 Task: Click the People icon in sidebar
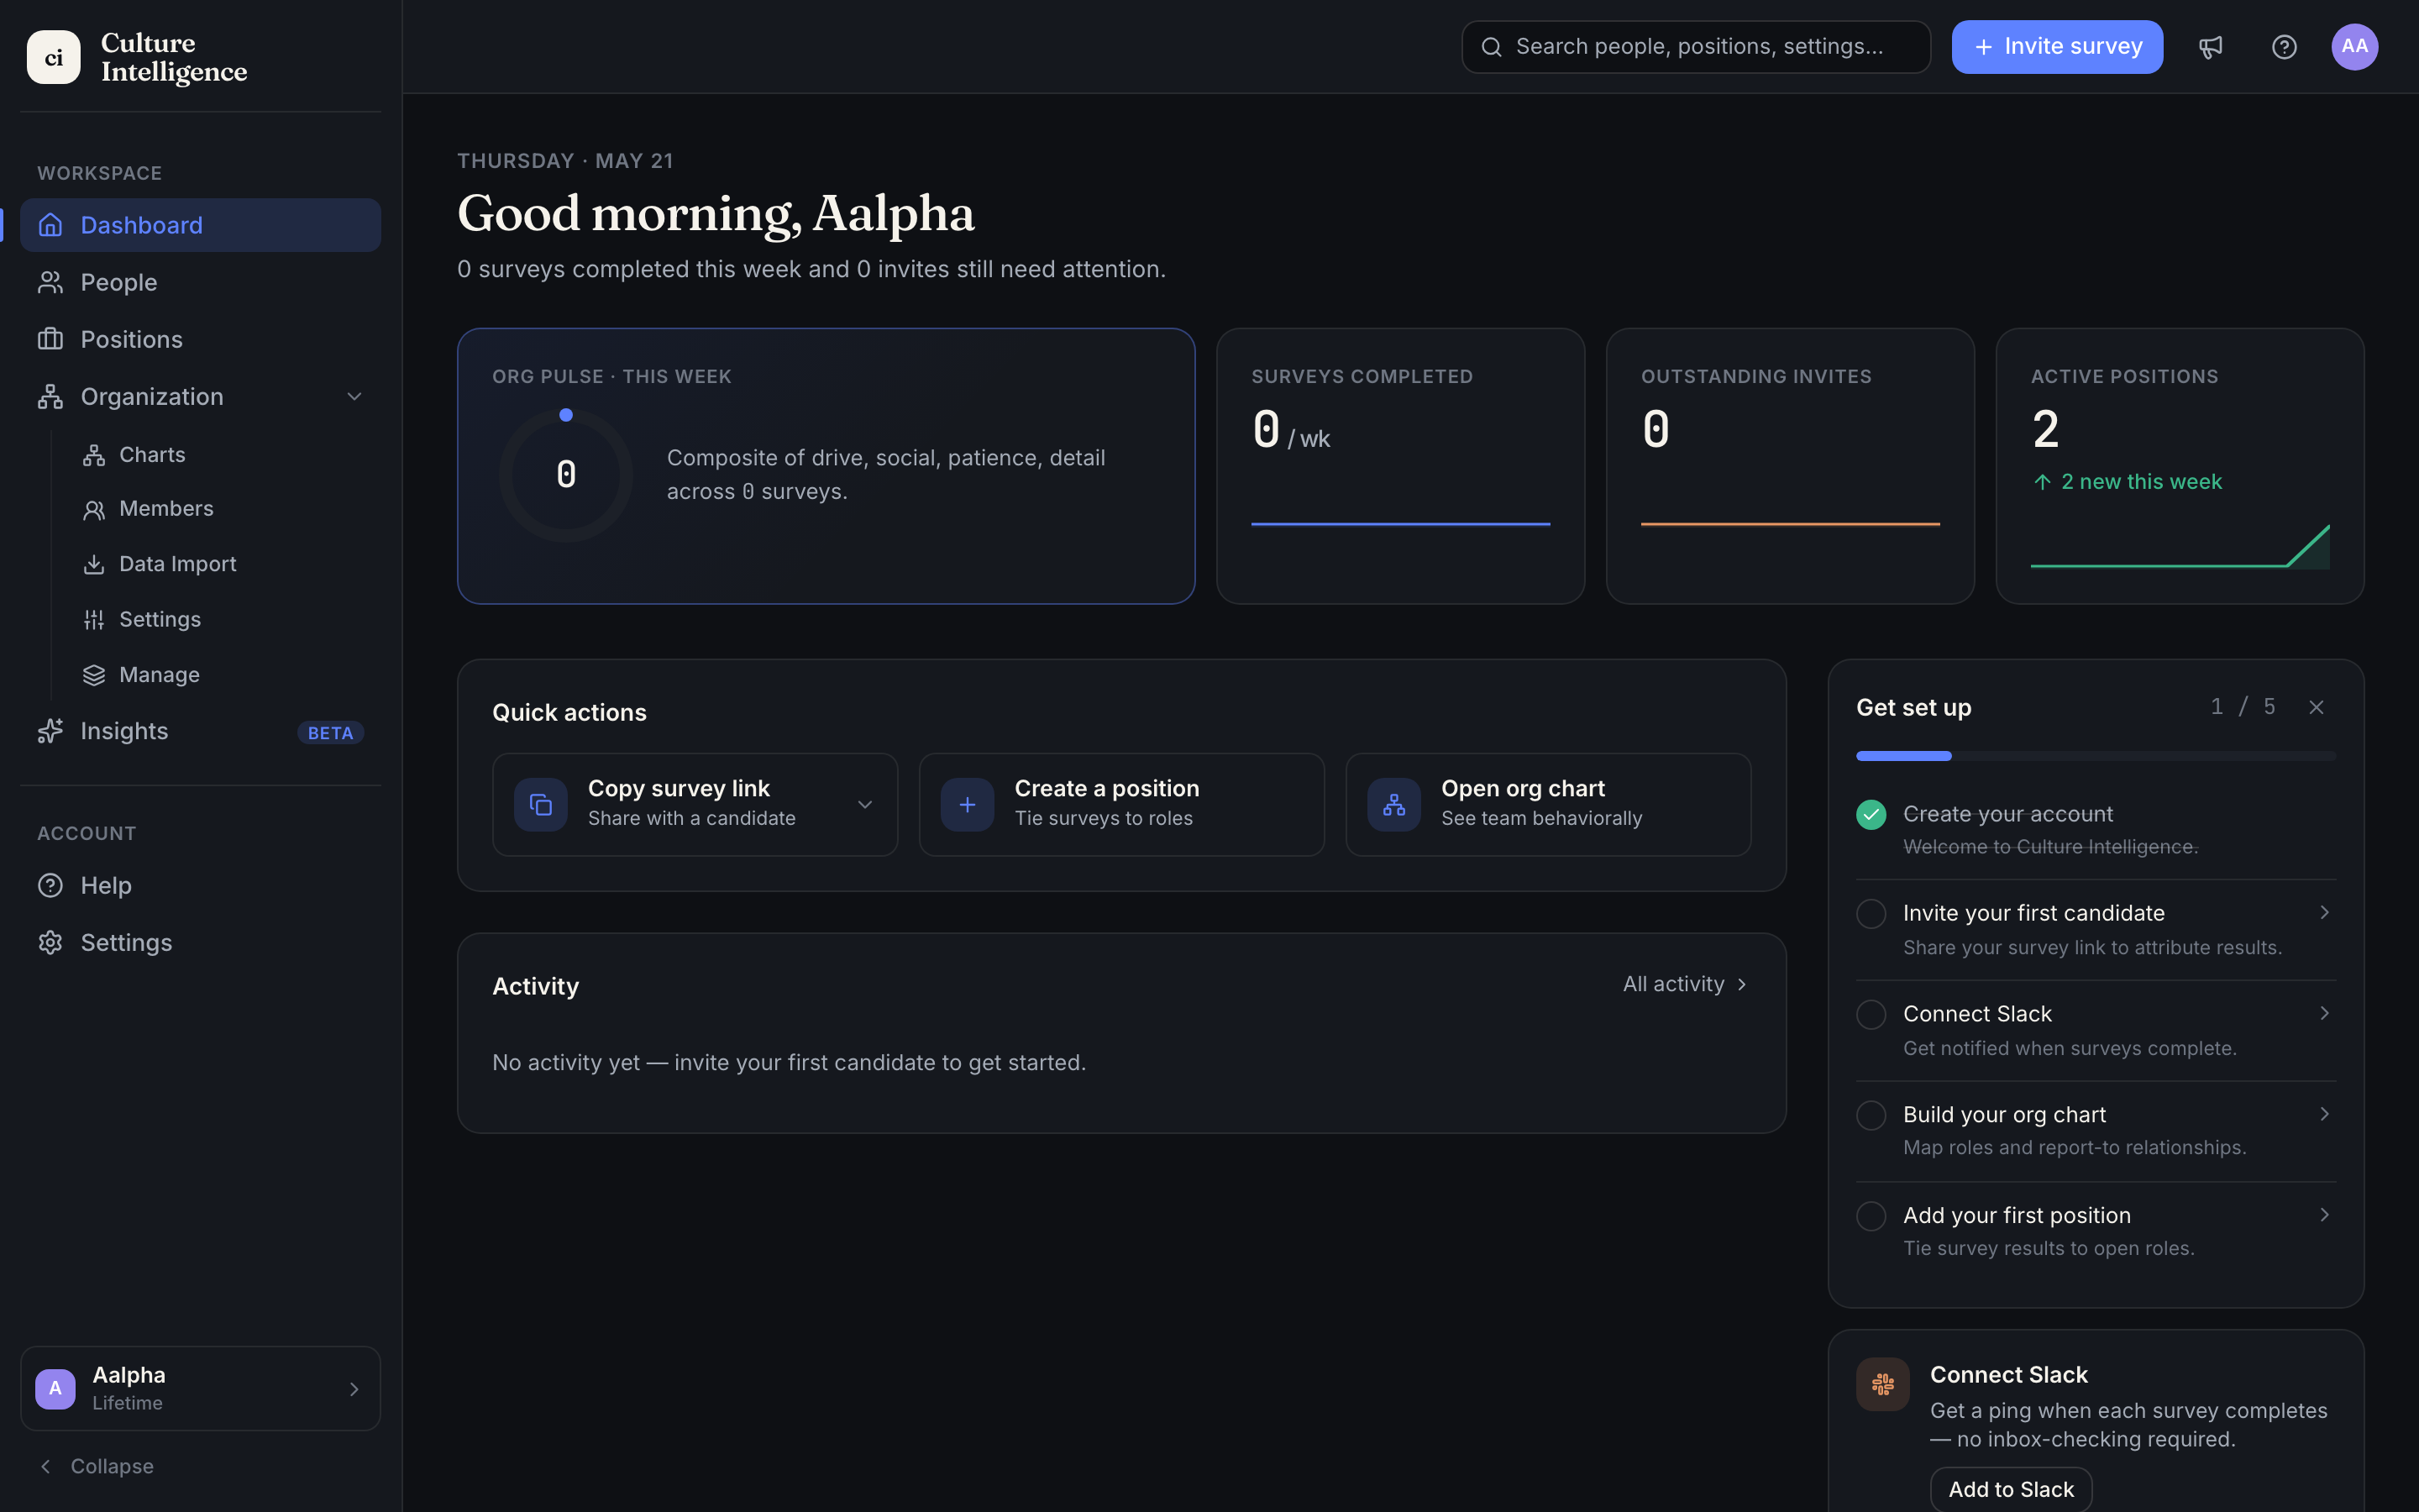coord(50,282)
